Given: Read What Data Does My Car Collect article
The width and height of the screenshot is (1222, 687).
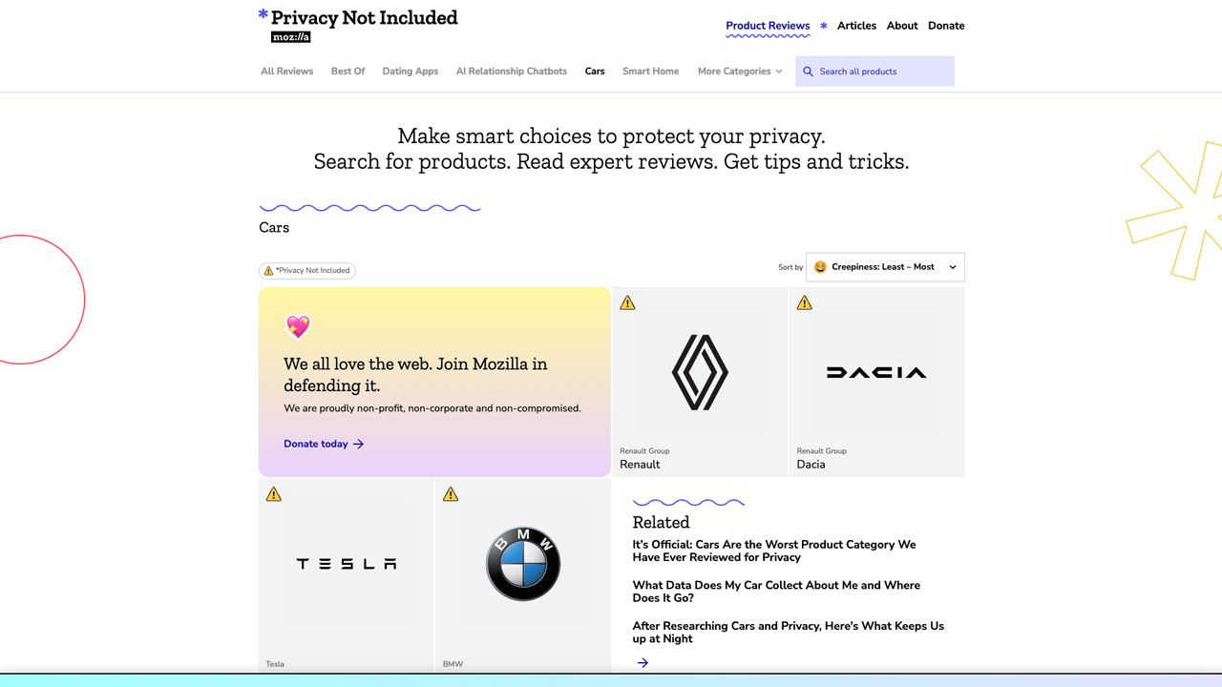Looking at the screenshot, I should (776, 592).
